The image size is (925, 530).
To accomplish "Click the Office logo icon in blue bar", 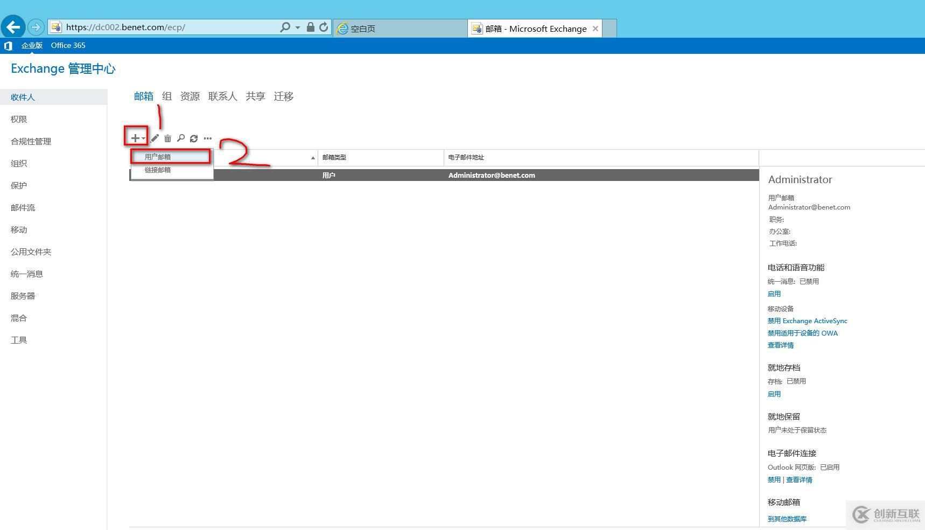I will pyautogui.click(x=8, y=46).
